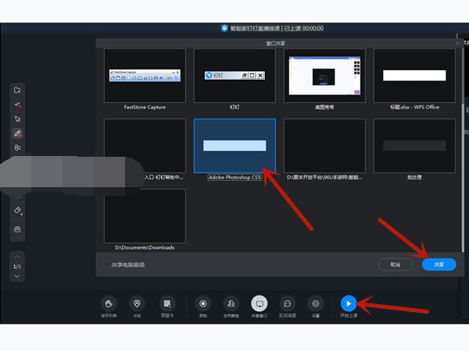
Task: Enable the share computer audio checkbox
Action: coord(107,264)
